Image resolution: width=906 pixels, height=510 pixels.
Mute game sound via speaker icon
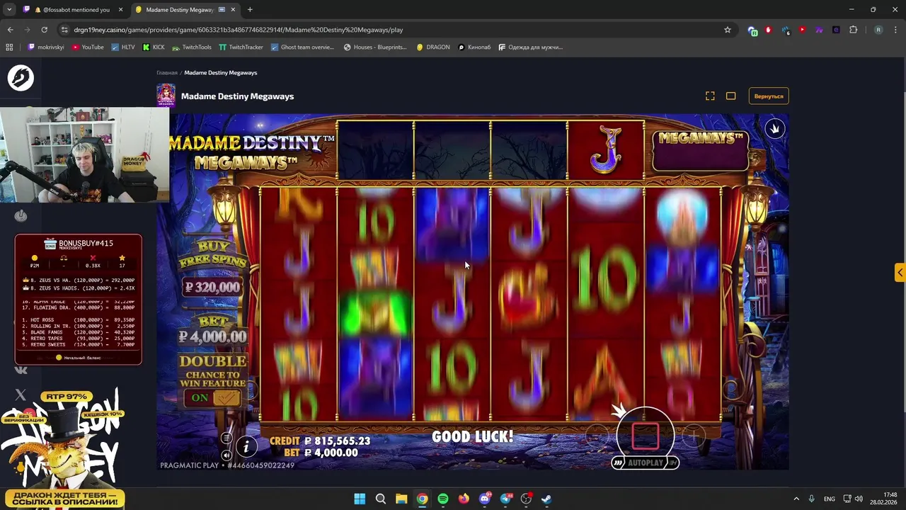coord(226,455)
